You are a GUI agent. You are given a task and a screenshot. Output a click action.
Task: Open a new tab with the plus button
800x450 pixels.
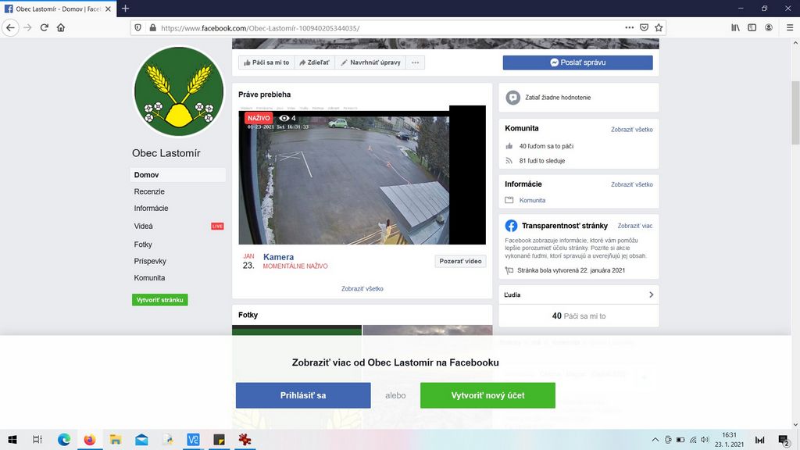pos(125,9)
